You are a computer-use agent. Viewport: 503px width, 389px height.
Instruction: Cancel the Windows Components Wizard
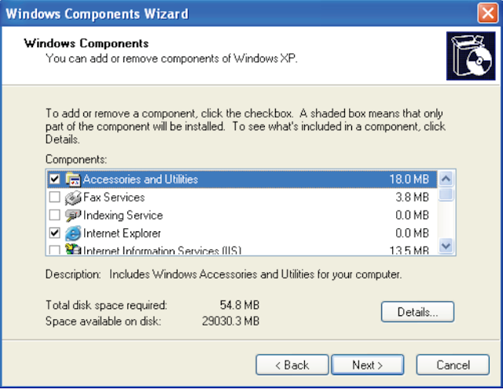453,365
